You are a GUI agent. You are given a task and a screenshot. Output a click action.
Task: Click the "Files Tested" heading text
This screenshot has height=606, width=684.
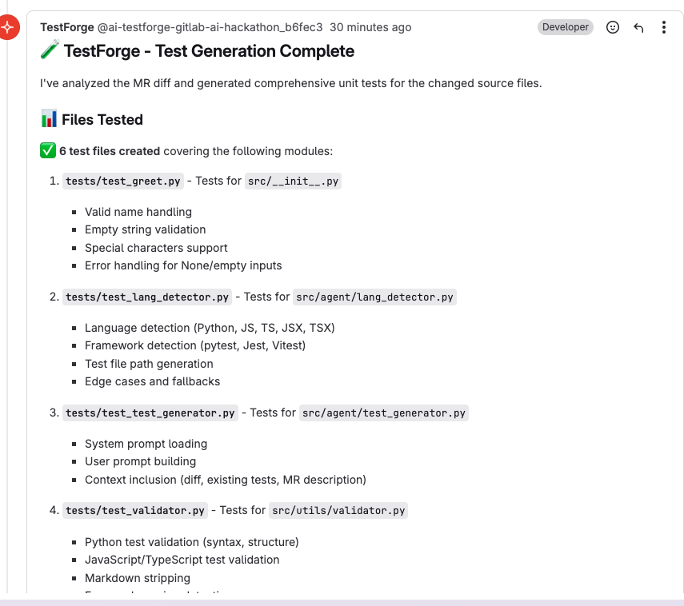[x=102, y=120]
